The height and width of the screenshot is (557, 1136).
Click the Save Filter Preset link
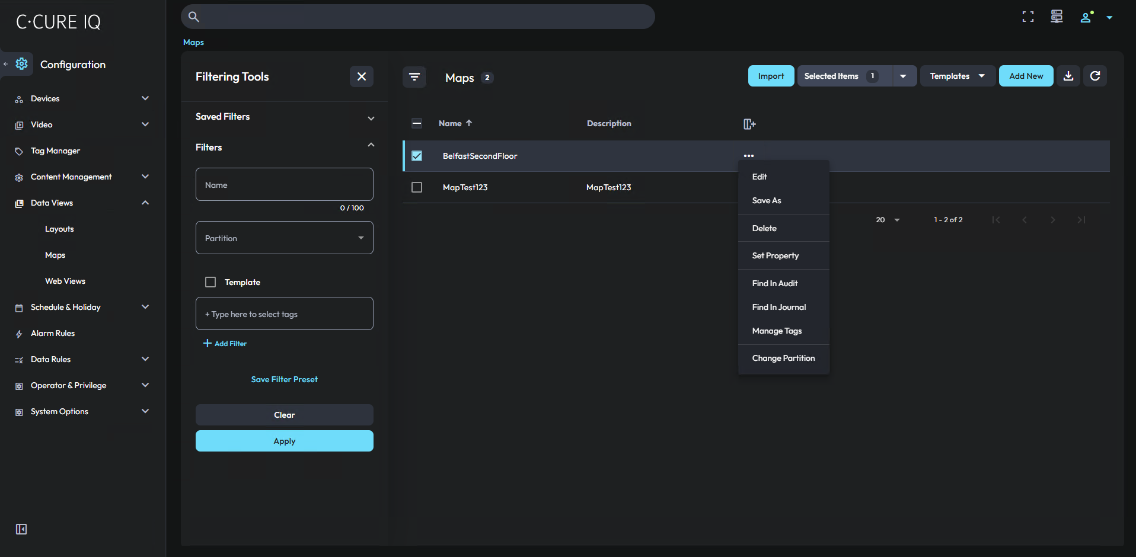point(285,379)
